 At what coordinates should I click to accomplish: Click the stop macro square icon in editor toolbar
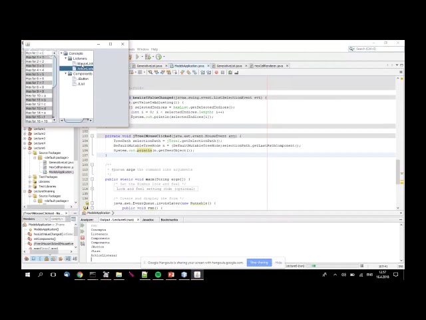tap(223, 73)
